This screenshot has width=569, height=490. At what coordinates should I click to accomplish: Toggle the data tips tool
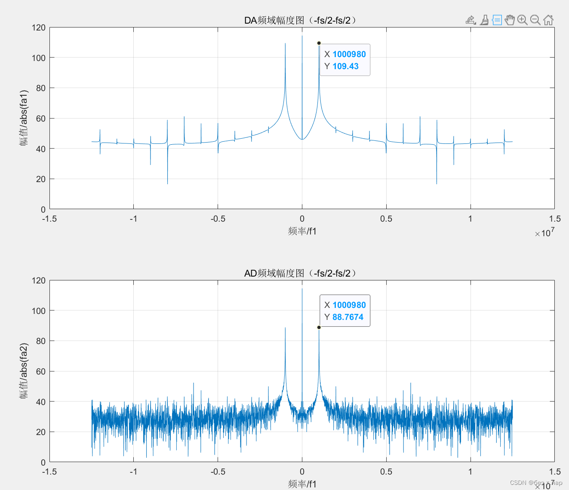(497, 20)
